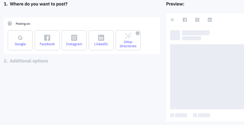Viewport: 244px width, 125px height.
Task: Click the 'Posting on:' label text
Action: coord(23,24)
